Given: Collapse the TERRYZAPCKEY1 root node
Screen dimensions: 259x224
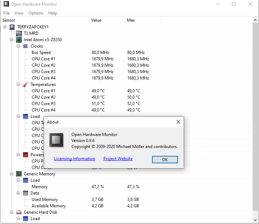Looking at the screenshot, I should (5, 27).
